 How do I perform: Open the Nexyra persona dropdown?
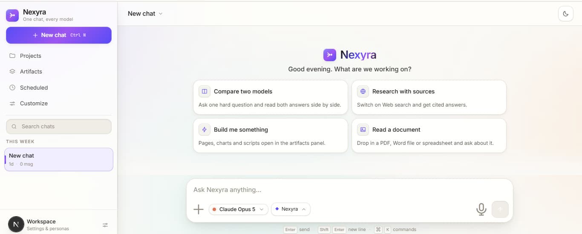pyautogui.click(x=291, y=209)
